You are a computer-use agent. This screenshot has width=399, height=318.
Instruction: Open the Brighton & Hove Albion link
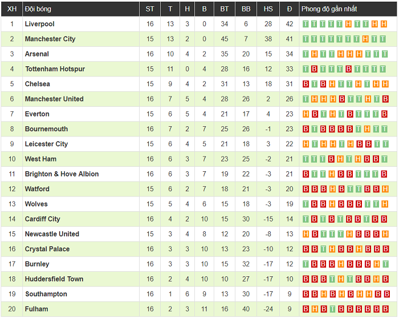[62, 174]
